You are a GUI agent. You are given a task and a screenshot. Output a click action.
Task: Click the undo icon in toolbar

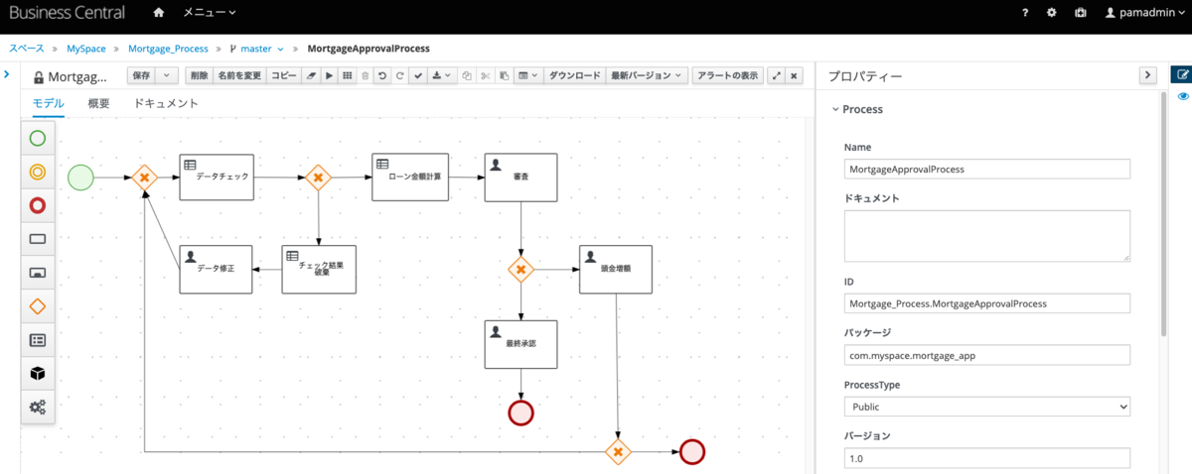pos(382,75)
